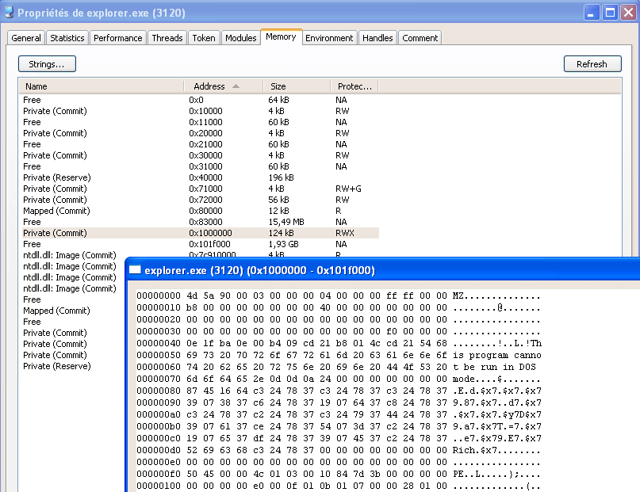Close the properties window
640x492 pixels.
click(x=629, y=13)
